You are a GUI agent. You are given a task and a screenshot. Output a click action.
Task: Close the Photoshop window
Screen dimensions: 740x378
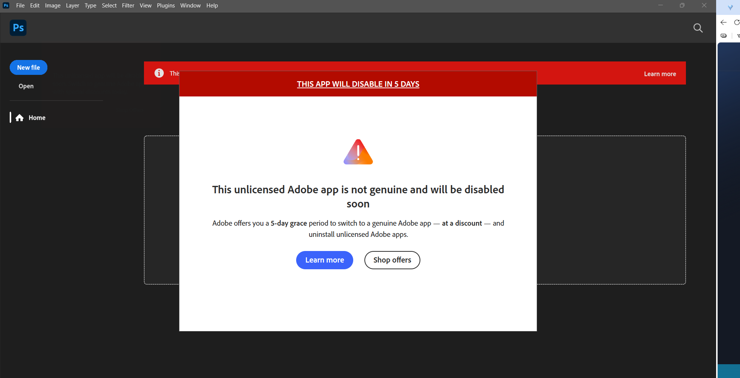click(x=704, y=5)
